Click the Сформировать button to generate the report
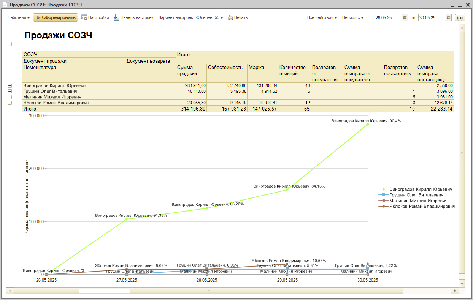This screenshot has height=300, width=473. tap(56, 17)
